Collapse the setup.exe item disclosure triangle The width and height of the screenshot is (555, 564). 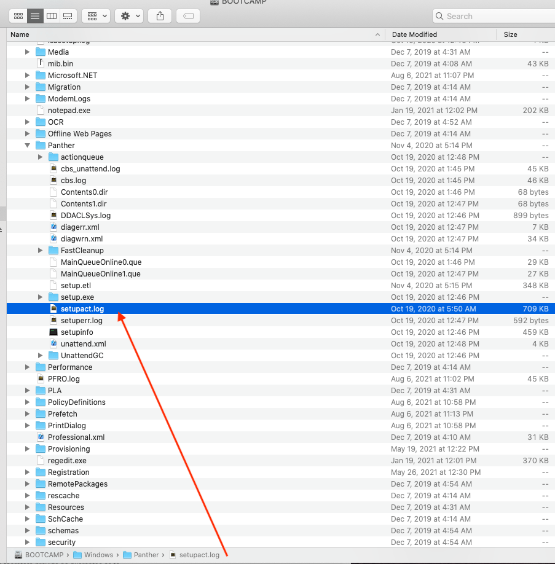pyautogui.click(x=40, y=297)
